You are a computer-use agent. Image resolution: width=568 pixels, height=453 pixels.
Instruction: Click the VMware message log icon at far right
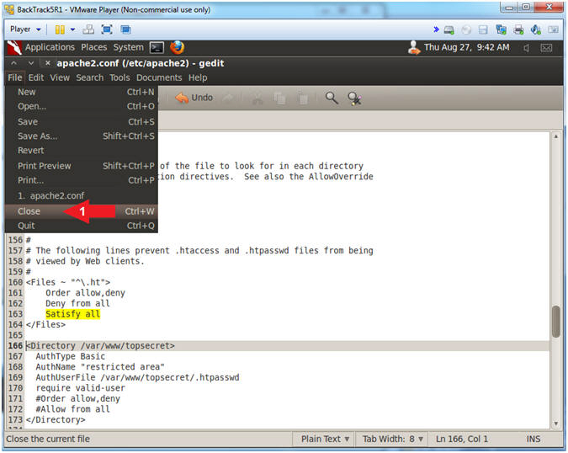[553, 29]
